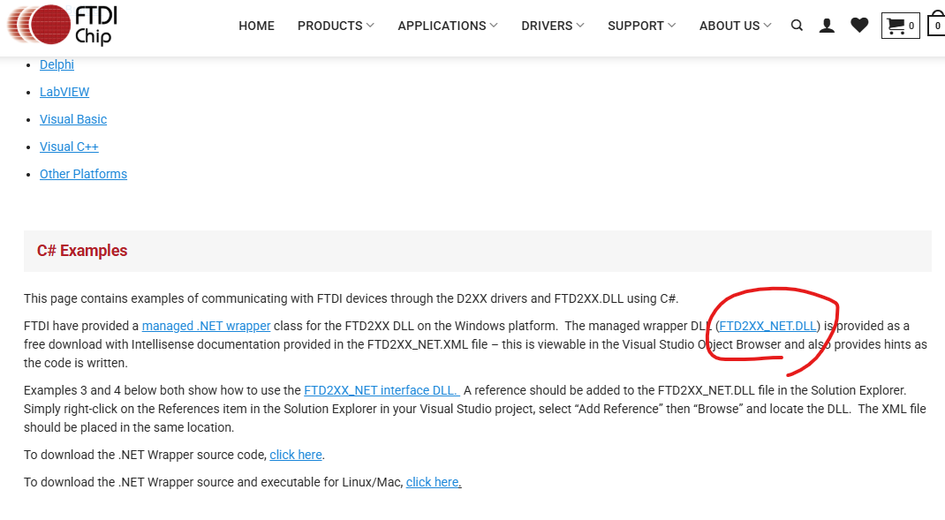
Task: Click the managed .NET wrapper link
Action: (206, 326)
